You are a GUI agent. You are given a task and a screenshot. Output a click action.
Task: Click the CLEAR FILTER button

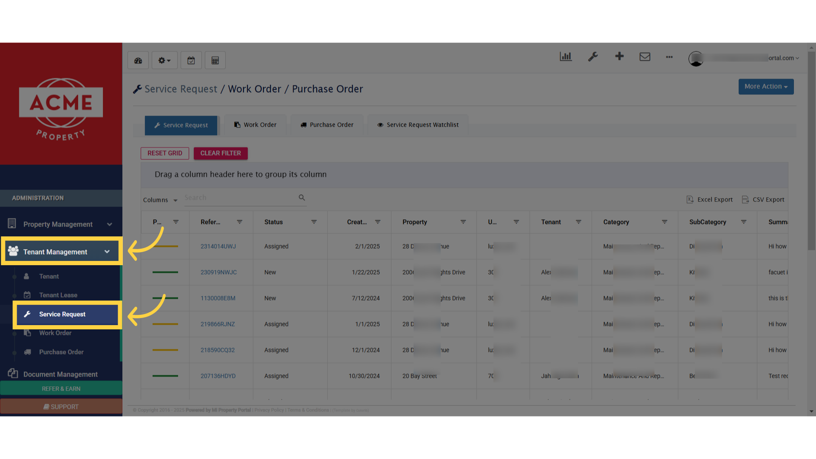(221, 153)
